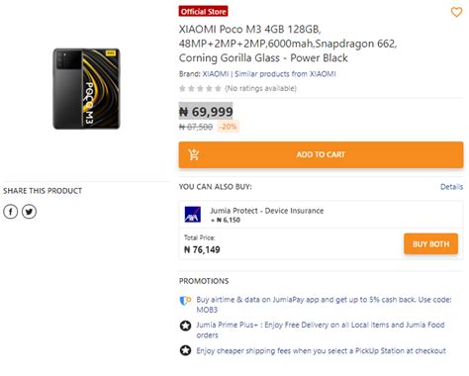Open JumiaPay airtime cash back promotion
The height and width of the screenshot is (376, 469).
pyautogui.click(x=324, y=305)
